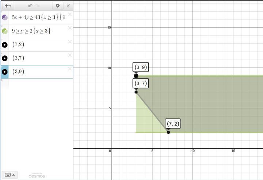
Task: Show the onscreen keyboard
Action: (x=9, y=175)
